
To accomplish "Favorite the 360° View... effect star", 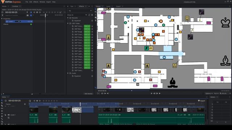I will pos(92,71).
